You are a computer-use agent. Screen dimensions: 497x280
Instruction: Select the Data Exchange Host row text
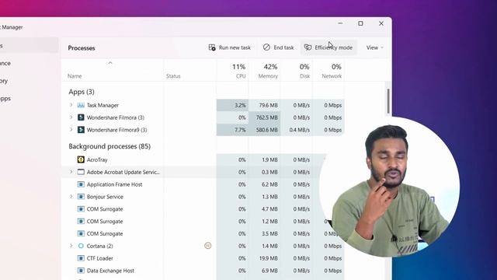tap(110, 271)
